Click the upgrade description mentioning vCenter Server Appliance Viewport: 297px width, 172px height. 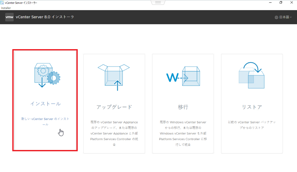click(114, 133)
